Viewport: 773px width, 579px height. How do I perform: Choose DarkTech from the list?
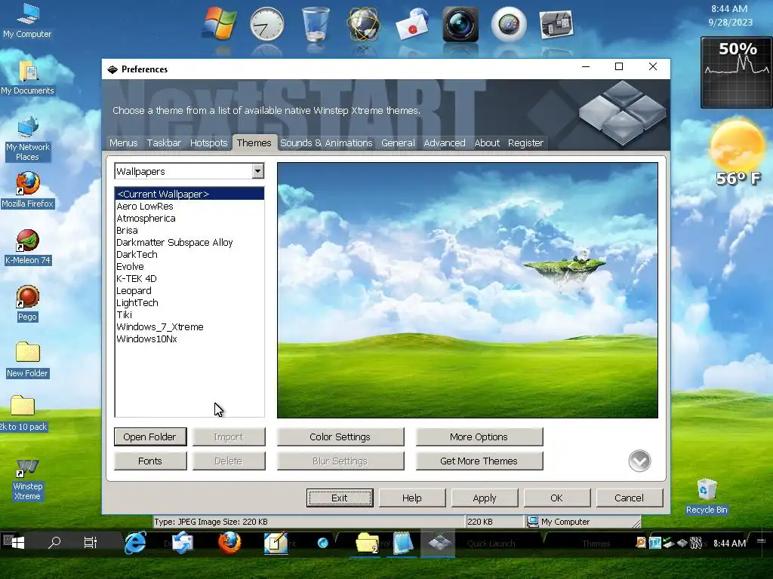[189, 255]
